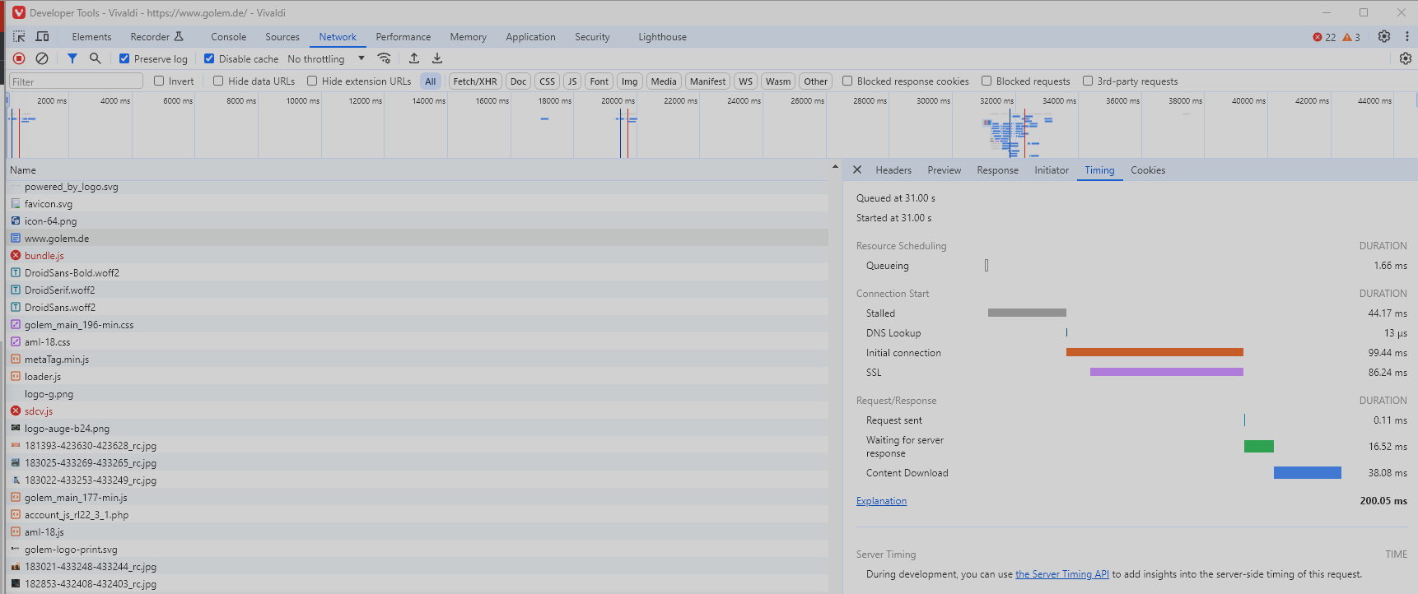Filter requests by WS type
Viewport: 1418px width, 594px height.
pos(745,81)
